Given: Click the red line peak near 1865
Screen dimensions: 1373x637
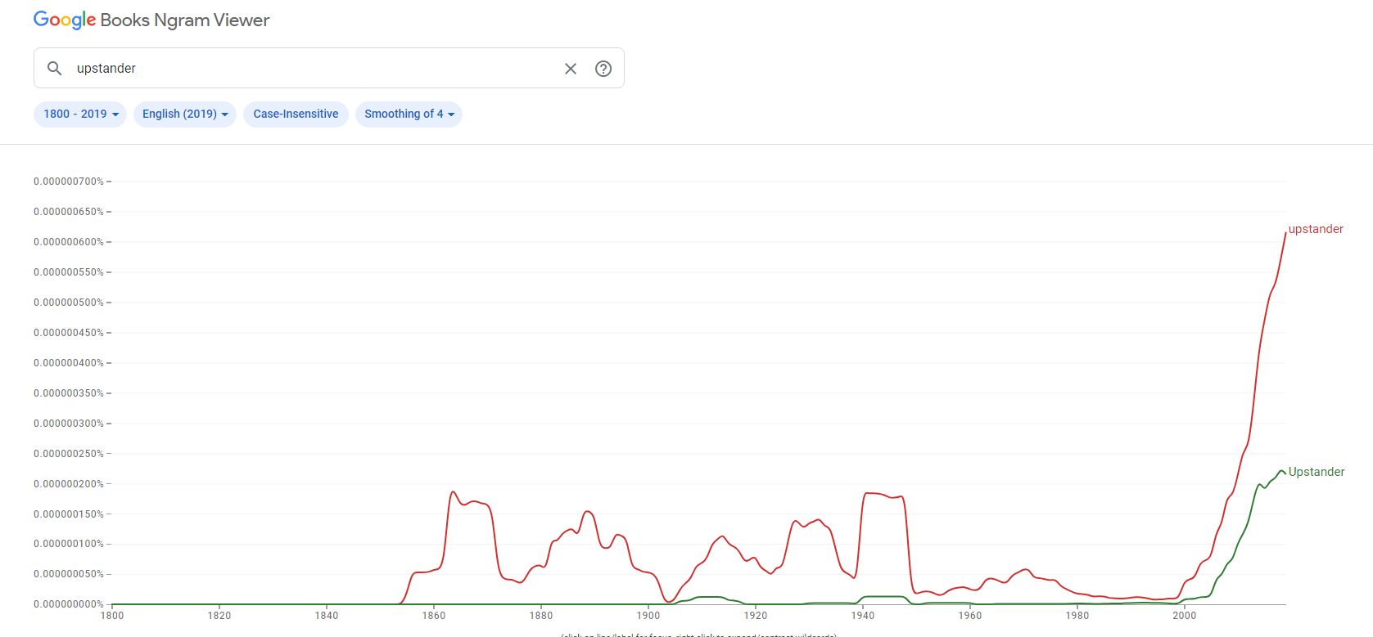Looking at the screenshot, I should [453, 492].
